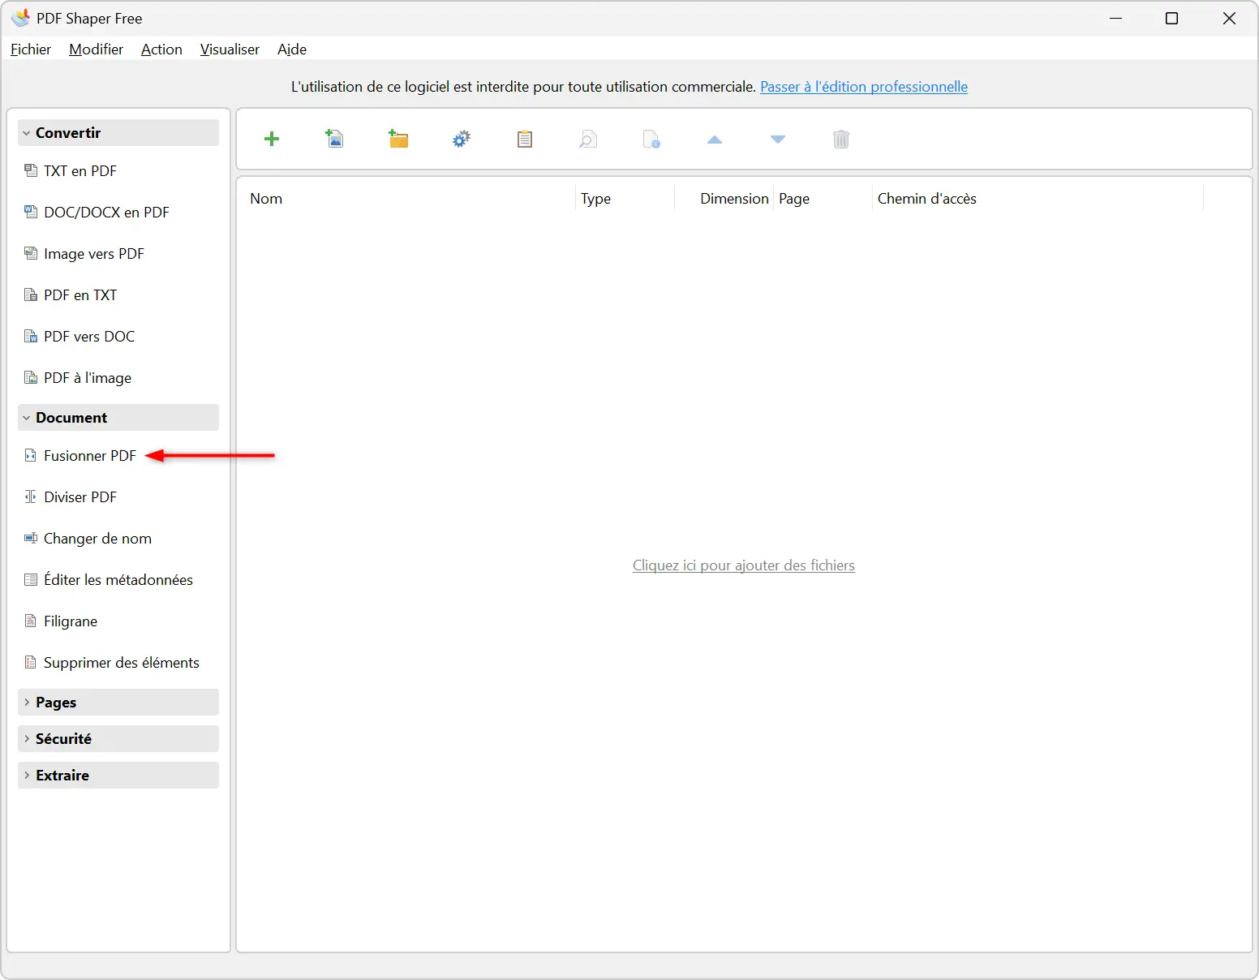Open the Éditer les métadonnées label

coord(118,579)
